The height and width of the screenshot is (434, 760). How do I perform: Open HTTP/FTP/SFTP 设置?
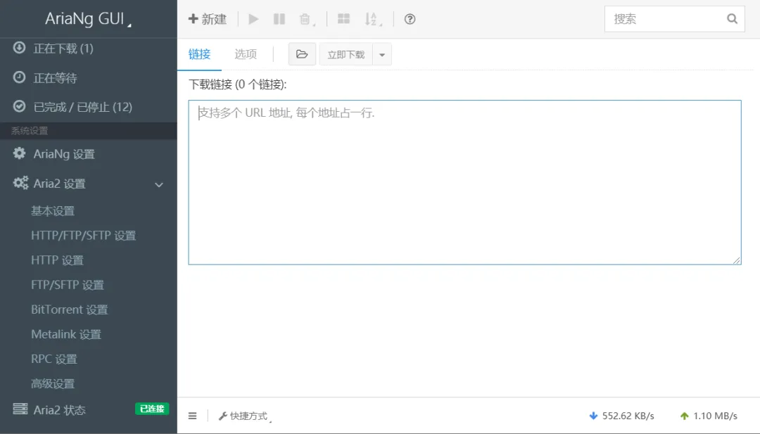pyautogui.click(x=83, y=236)
